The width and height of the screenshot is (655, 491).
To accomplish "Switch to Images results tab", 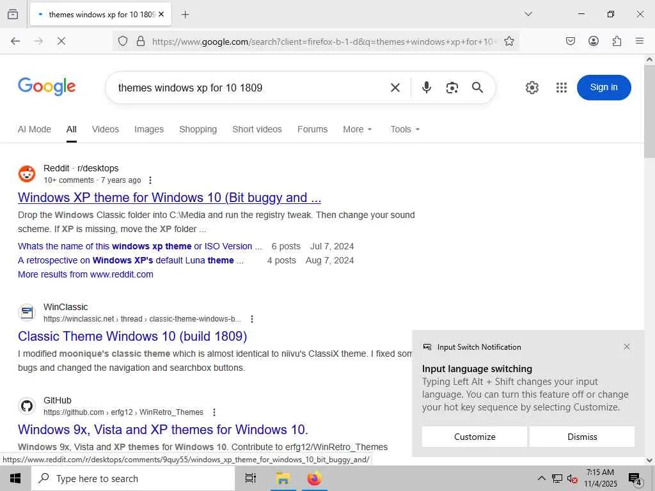I will coord(149,129).
